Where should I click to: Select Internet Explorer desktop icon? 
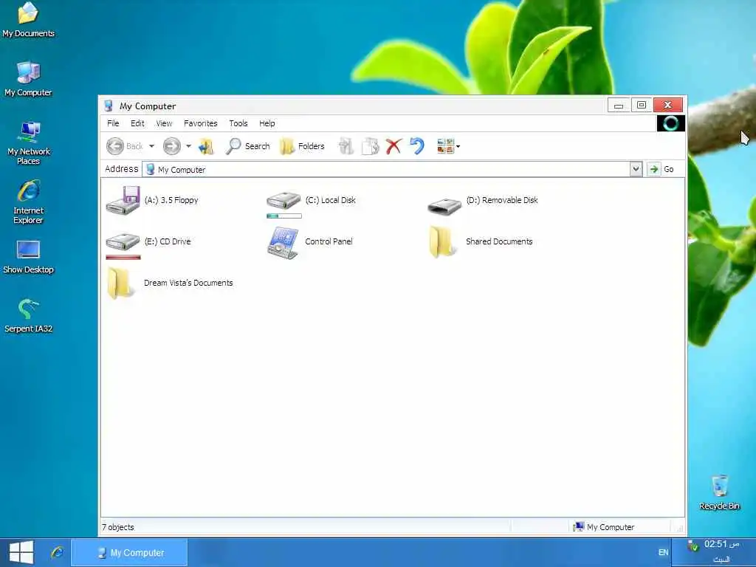[x=29, y=202]
